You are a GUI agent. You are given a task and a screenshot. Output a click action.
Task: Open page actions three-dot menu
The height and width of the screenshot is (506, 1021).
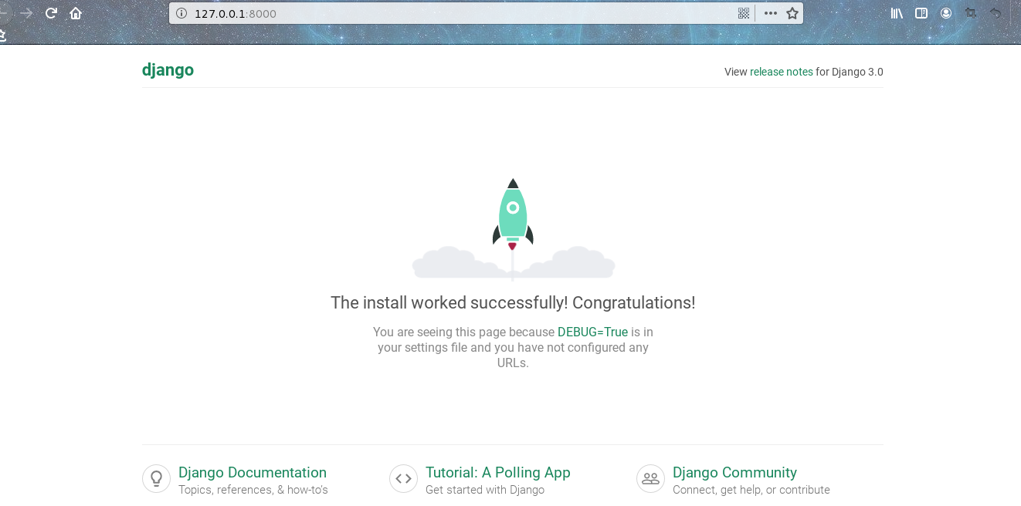[x=770, y=13]
